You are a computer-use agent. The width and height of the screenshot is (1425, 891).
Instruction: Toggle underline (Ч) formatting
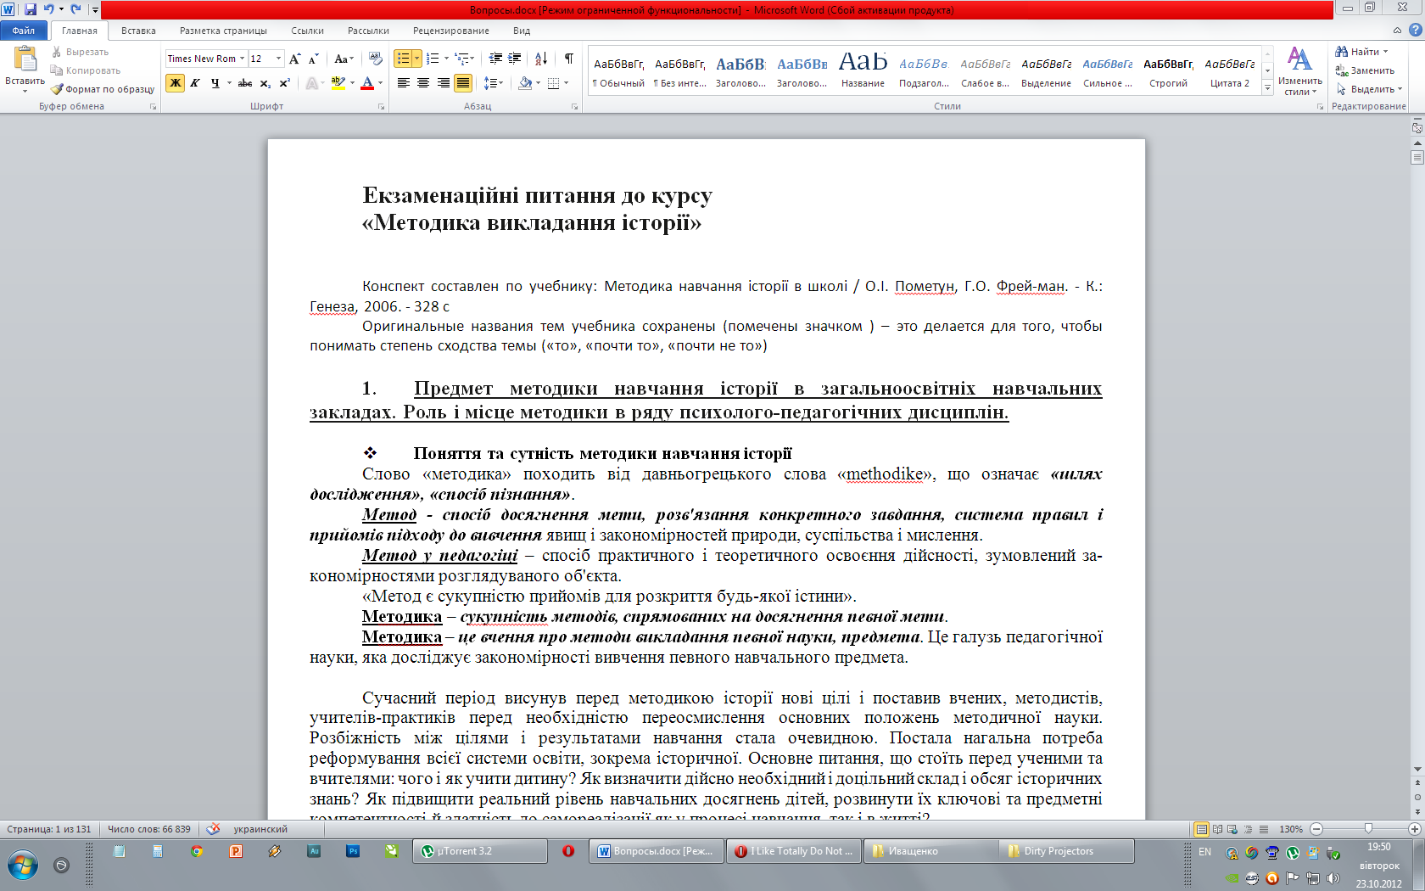click(x=215, y=82)
